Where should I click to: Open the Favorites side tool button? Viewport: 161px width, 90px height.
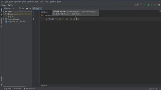(x=2, y=81)
